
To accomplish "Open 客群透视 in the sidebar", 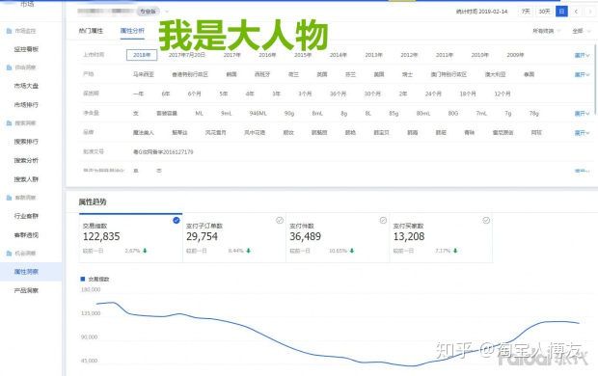I will click(x=26, y=235).
